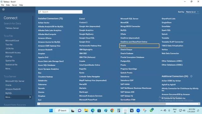
Task: Choose Agiloft by Agiloft connector
Action: pos(169,85)
